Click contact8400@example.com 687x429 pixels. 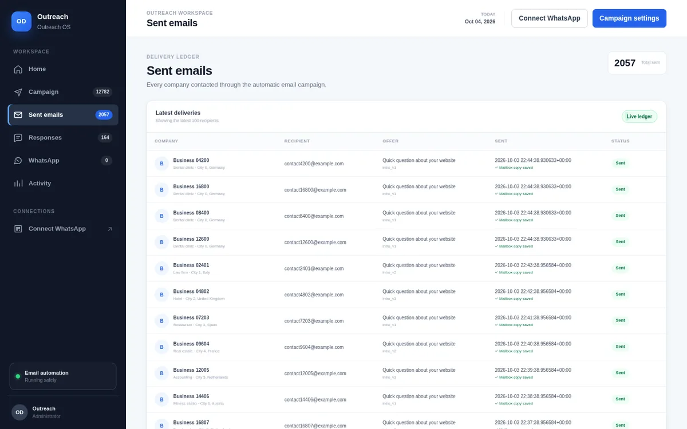[314, 216]
